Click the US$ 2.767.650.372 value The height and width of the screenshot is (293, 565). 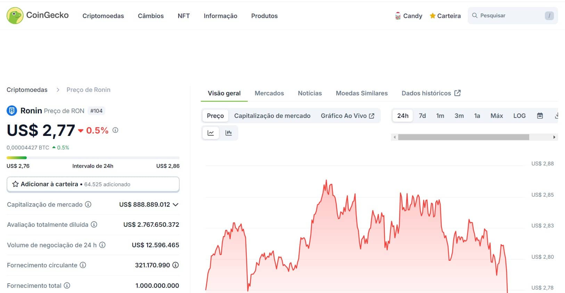[151, 225]
